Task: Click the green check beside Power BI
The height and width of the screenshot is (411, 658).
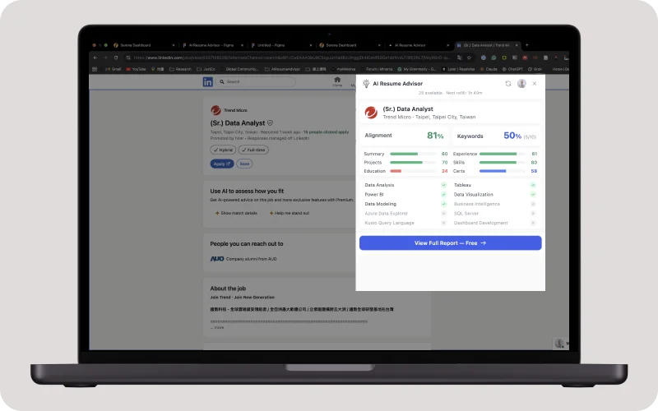Action: pos(443,195)
